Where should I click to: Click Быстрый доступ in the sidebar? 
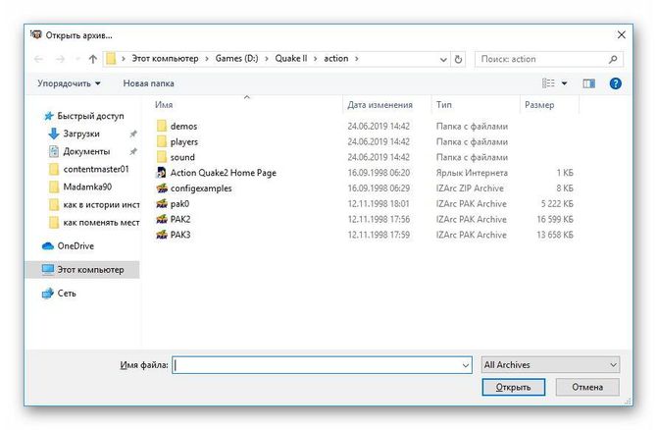[90, 116]
